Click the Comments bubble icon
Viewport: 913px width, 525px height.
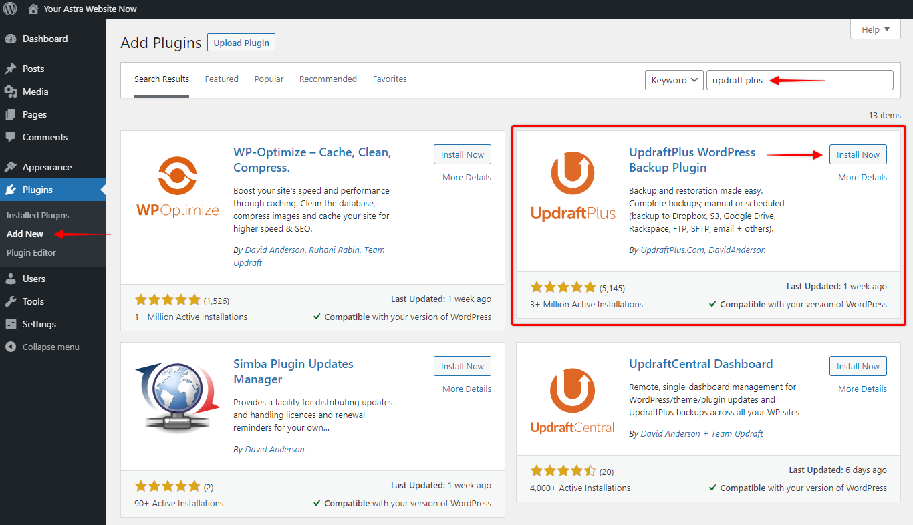coord(11,137)
